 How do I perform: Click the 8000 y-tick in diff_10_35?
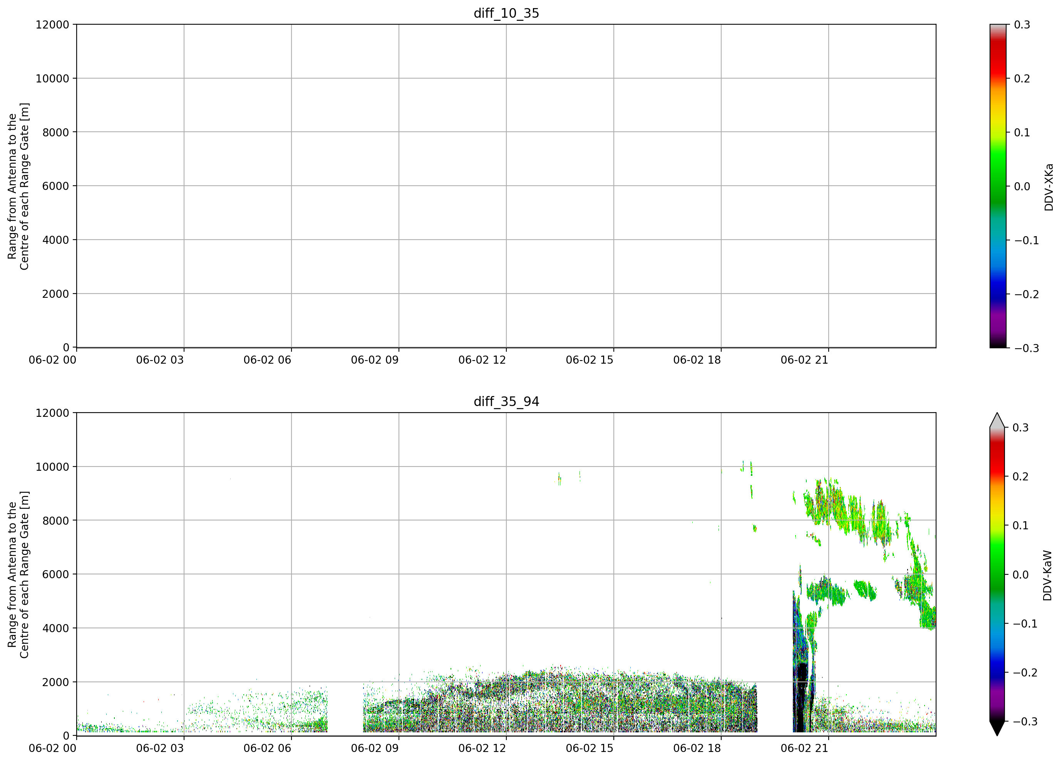pyautogui.click(x=56, y=132)
